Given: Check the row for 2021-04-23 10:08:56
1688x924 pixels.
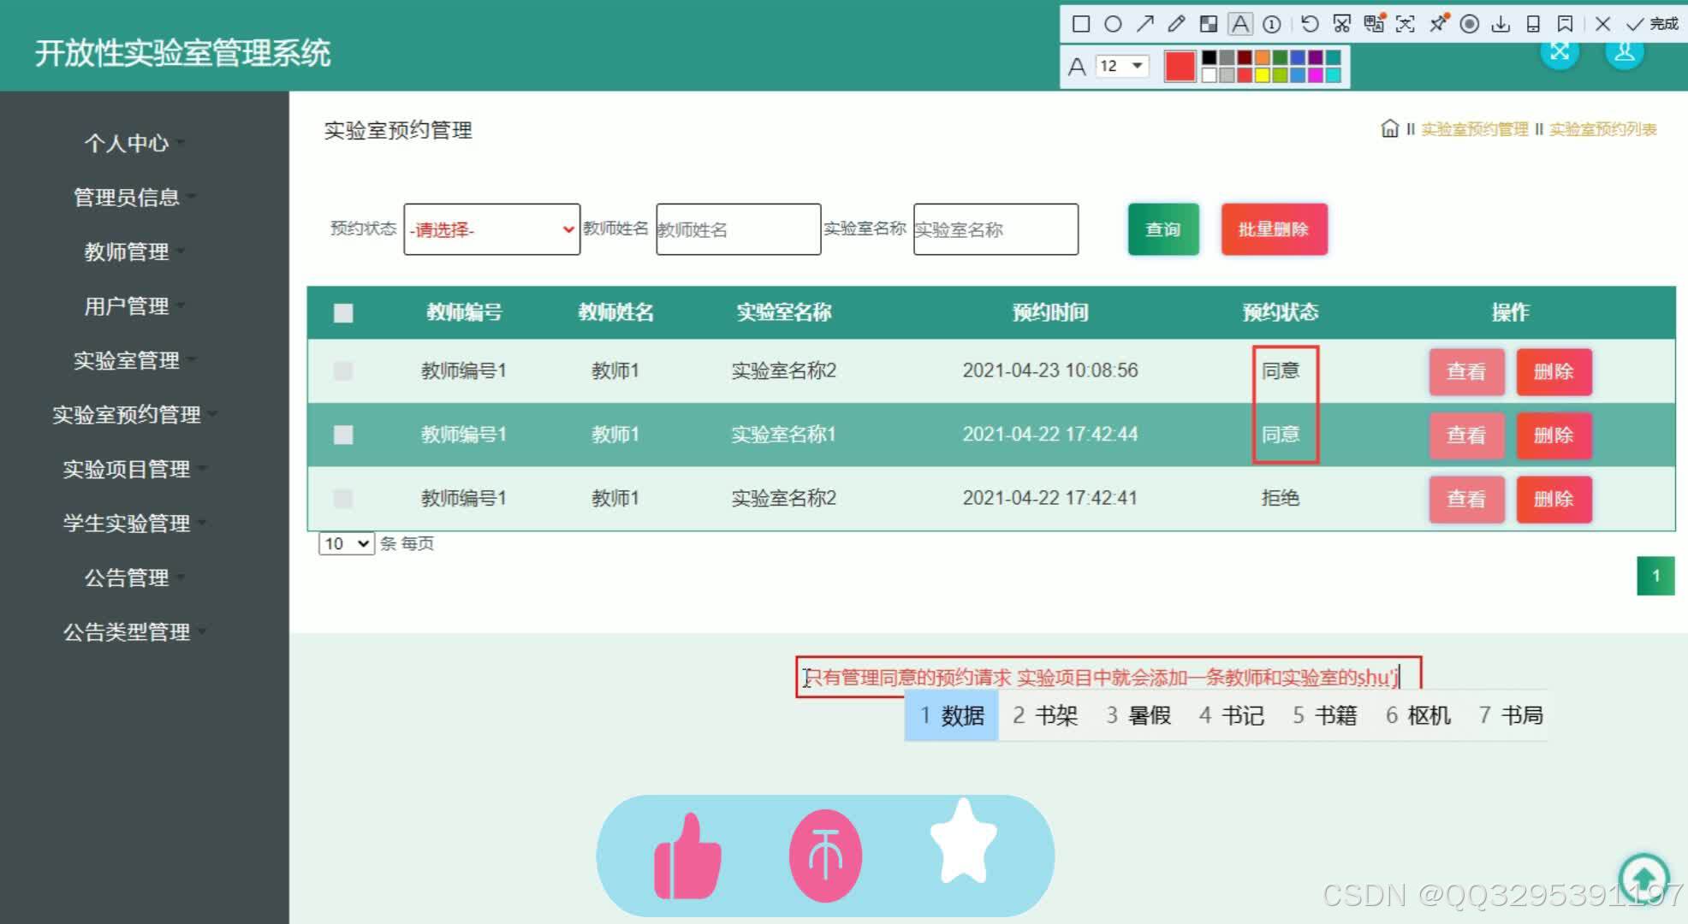Looking at the screenshot, I should (x=343, y=370).
